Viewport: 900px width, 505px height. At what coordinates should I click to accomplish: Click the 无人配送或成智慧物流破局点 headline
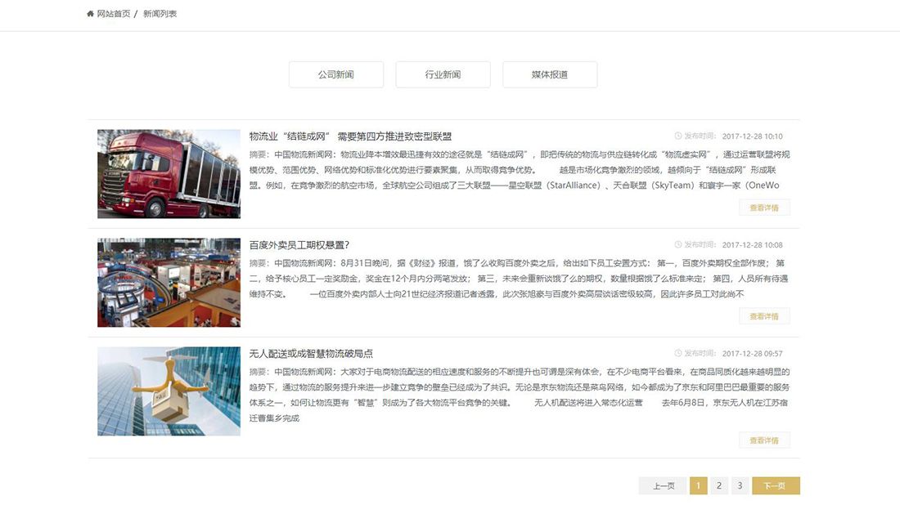pyautogui.click(x=311, y=354)
